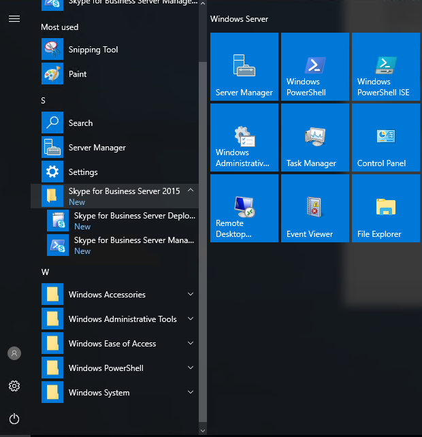Image resolution: width=422 pixels, height=437 pixels.
Task: Launch Snipping Tool from Most used
Action: pyautogui.click(x=114, y=49)
